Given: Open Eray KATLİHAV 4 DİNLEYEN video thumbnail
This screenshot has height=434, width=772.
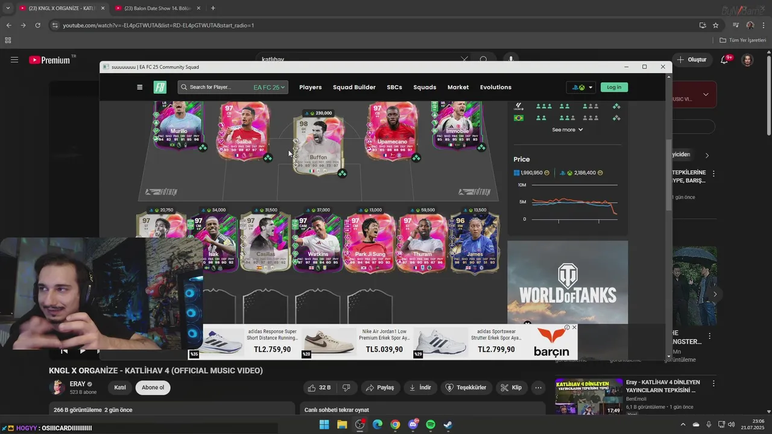Looking at the screenshot, I should coord(589,397).
